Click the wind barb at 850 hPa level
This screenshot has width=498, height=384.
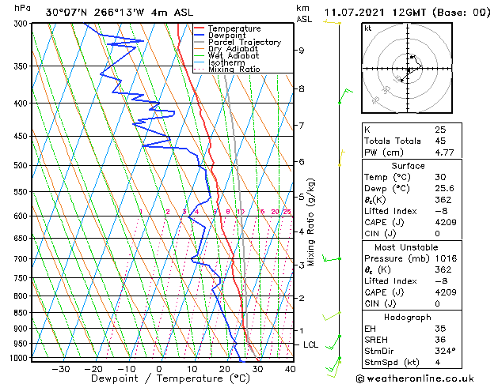pos(331,316)
